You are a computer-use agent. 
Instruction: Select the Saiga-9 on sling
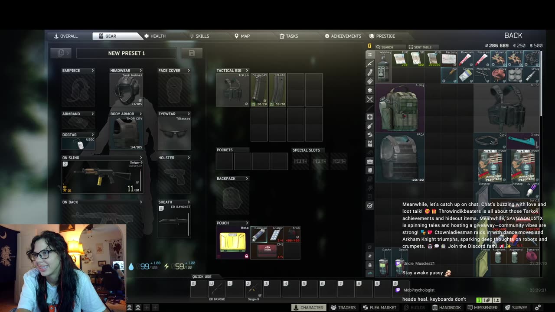(102, 177)
